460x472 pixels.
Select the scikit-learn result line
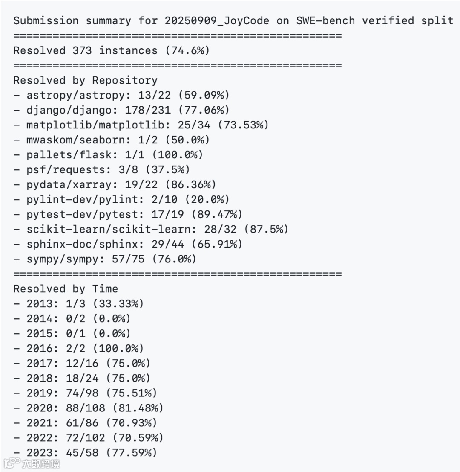tap(151, 229)
